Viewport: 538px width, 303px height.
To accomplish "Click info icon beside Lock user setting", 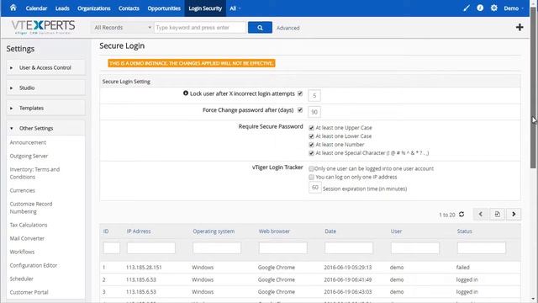I will click(x=186, y=93).
